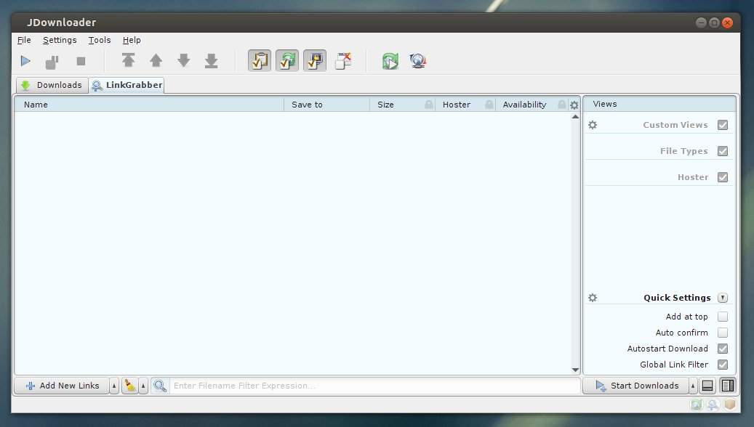Image resolution: width=754 pixels, height=427 pixels.
Task: Enable Auto confirm checkbox
Action: (x=723, y=333)
